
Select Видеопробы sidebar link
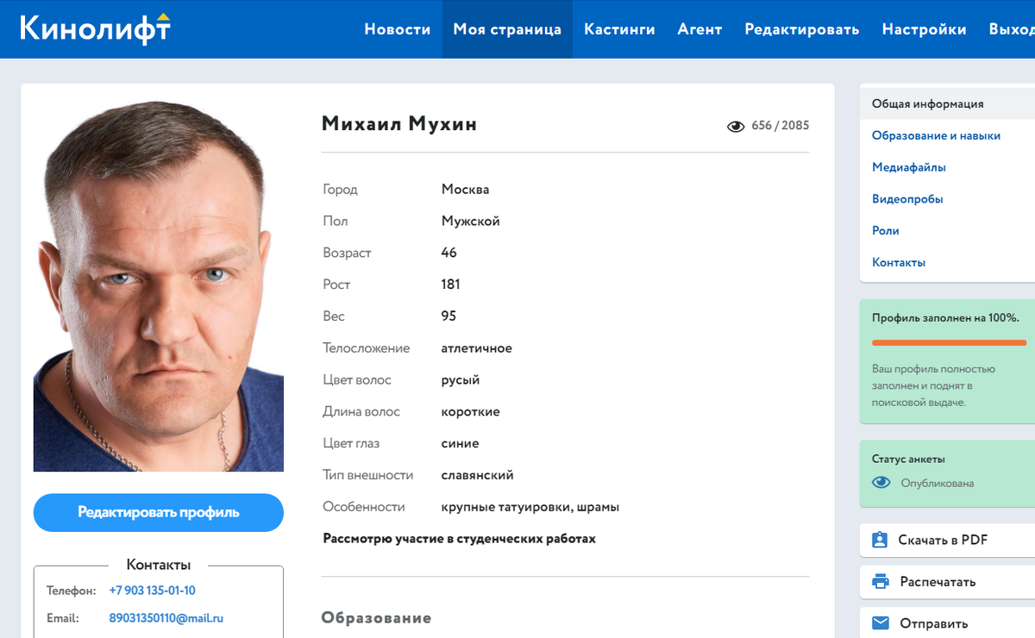[x=907, y=199]
